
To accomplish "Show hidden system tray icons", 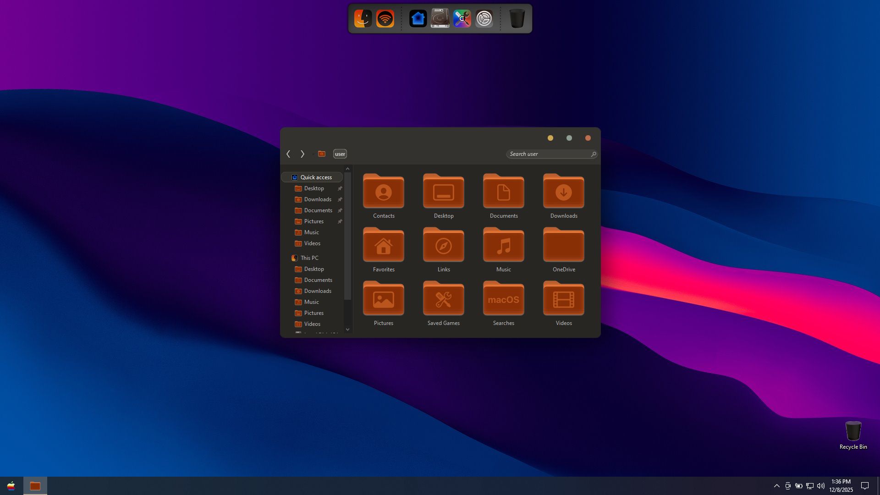I will point(776,486).
